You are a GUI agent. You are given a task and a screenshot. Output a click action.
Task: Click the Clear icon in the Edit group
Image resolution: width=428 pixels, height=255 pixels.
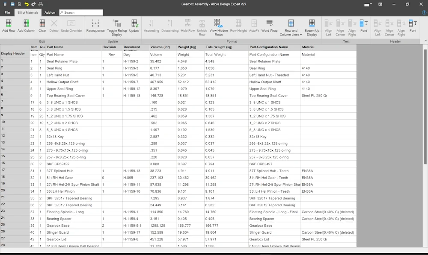[42, 23]
